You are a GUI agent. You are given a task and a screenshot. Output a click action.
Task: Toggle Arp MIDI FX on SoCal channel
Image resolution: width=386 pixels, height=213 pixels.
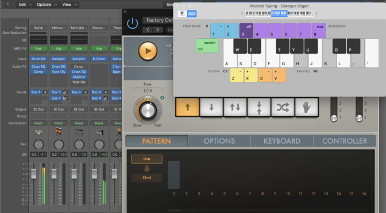tap(38, 49)
